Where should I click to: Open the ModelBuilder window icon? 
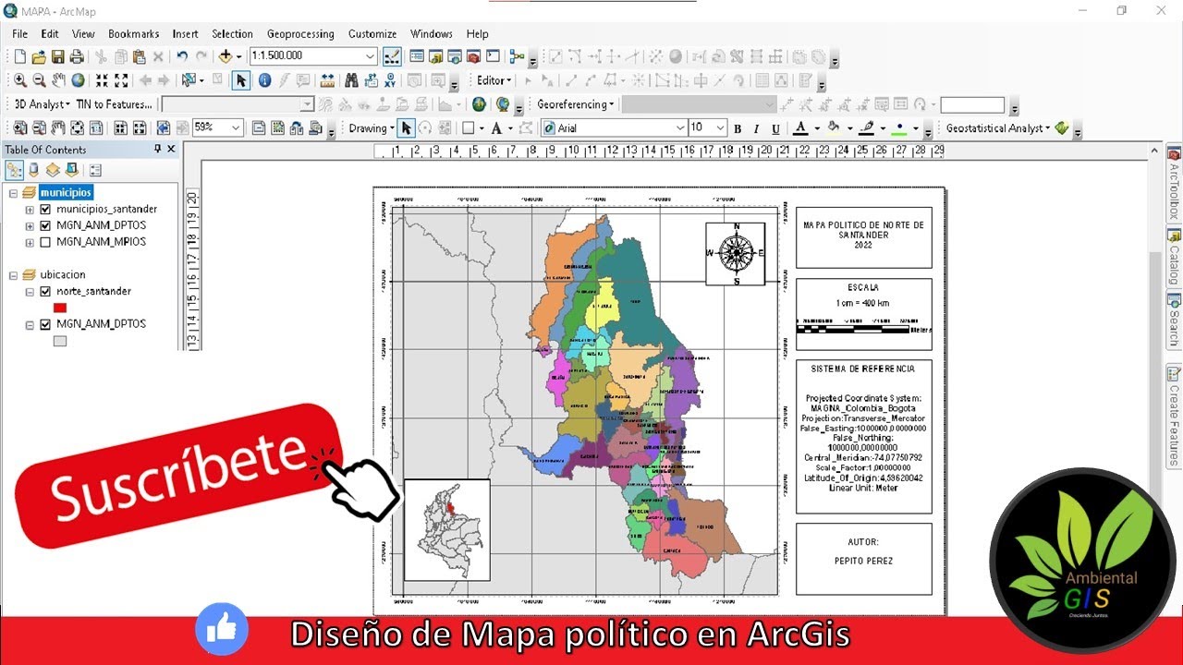pyautogui.click(x=517, y=56)
